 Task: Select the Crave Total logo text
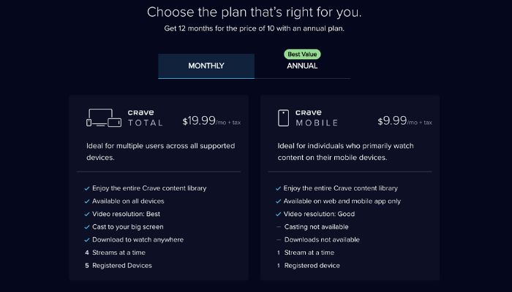[x=146, y=118]
